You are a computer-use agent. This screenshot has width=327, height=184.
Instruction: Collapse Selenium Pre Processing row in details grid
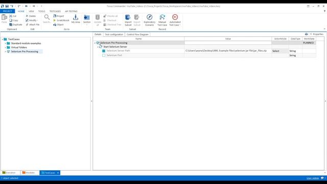point(95,43)
